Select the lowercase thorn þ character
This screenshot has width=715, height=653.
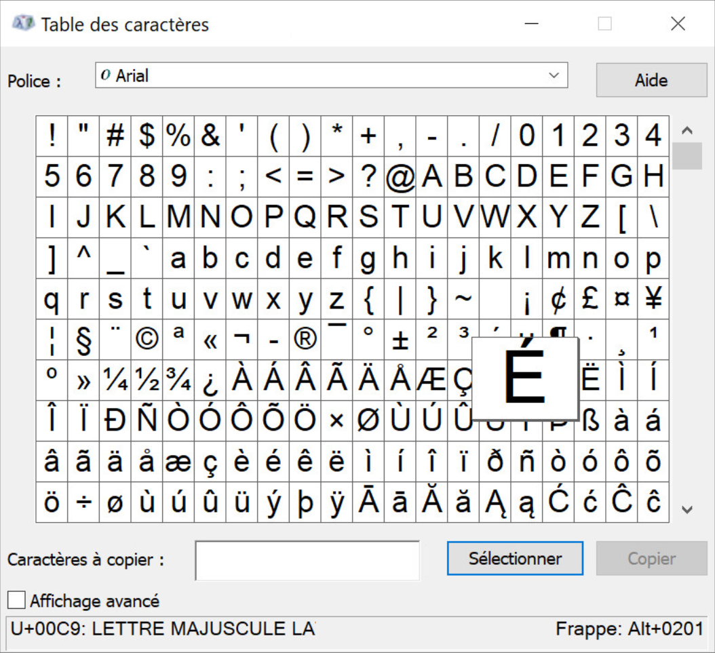click(305, 502)
